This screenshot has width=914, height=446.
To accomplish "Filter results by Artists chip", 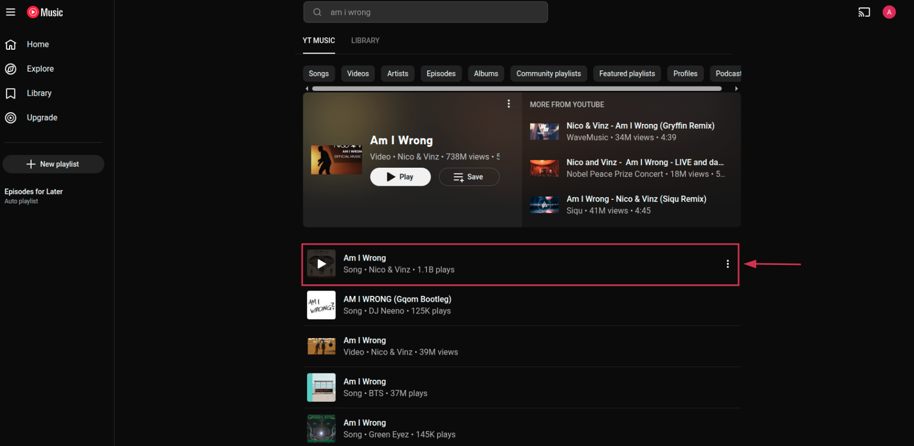I will (x=397, y=74).
